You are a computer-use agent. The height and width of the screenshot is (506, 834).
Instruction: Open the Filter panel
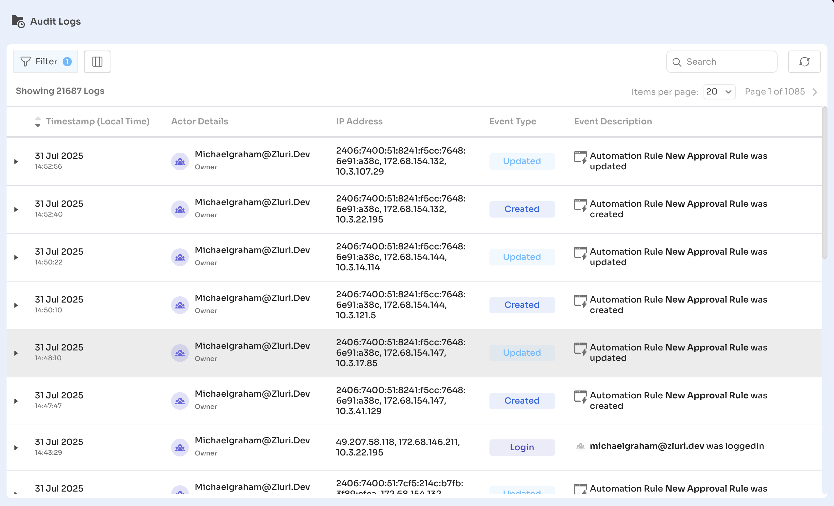tap(45, 62)
